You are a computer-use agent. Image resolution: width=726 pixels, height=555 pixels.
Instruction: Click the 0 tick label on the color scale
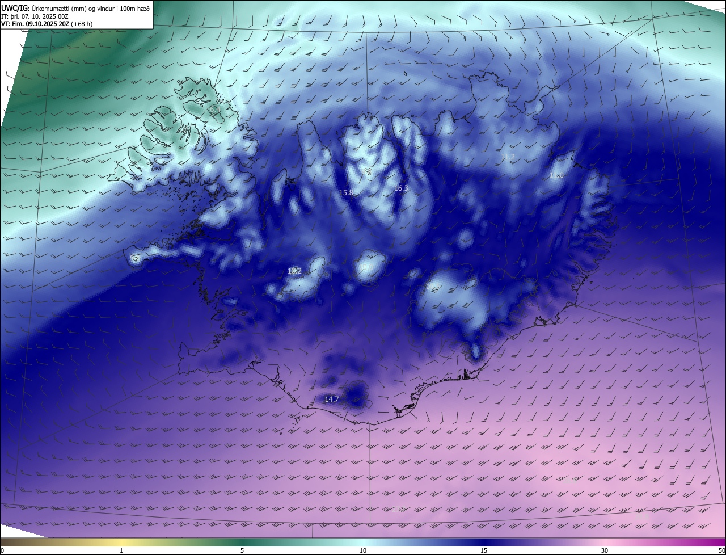tap(2, 550)
